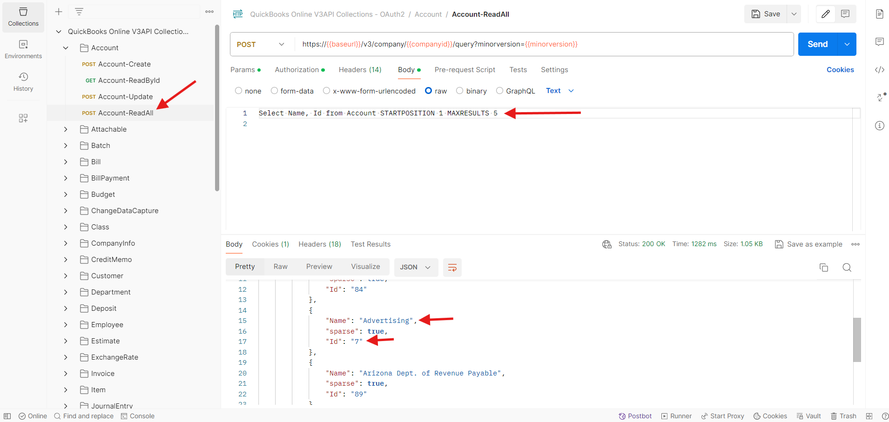Screen dimensions: 889x422
Task: Select the none body type radio
Action: click(x=239, y=91)
